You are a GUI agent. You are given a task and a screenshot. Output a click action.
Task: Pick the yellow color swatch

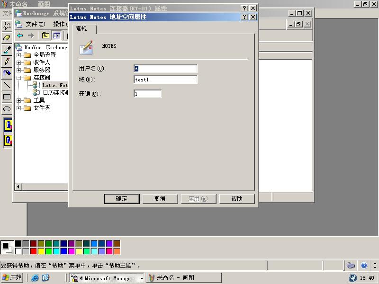pyautogui.click(x=41, y=251)
